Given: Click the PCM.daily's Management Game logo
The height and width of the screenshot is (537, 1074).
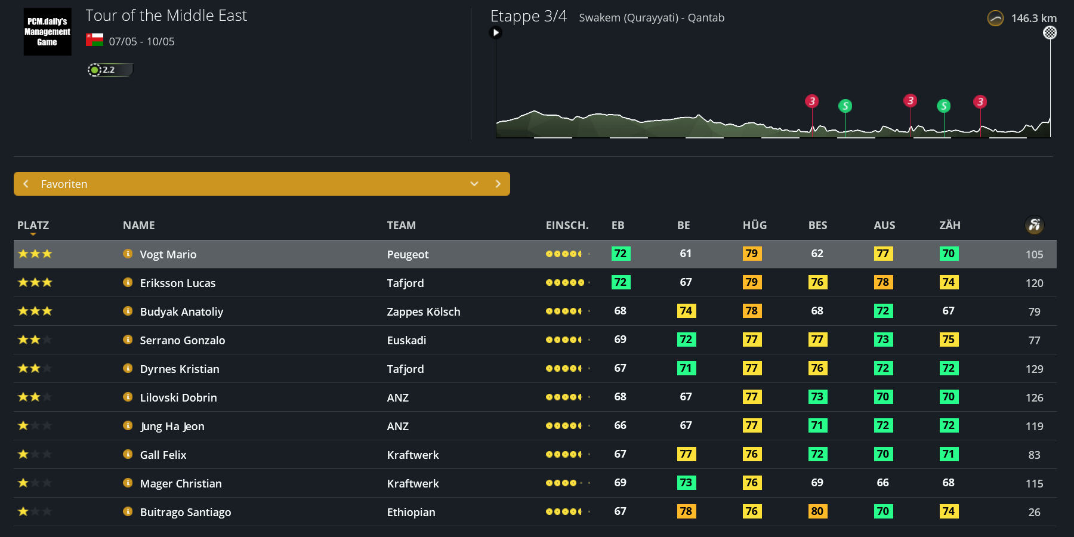Looking at the screenshot, I should pyautogui.click(x=47, y=32).
